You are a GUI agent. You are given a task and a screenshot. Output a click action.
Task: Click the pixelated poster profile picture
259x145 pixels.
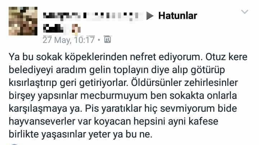click(x=23, y=21)
